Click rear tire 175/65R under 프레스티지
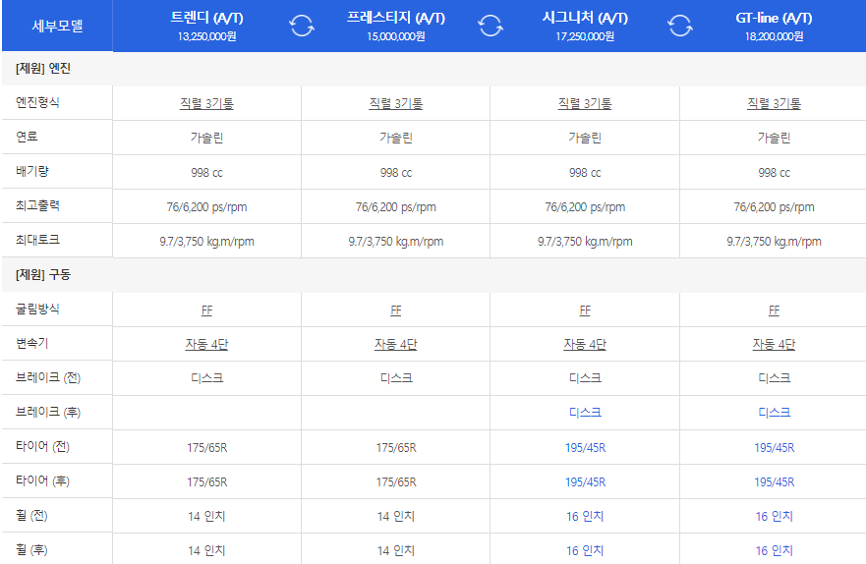Image resolution: width=866 pixels, height=564 pixels. pyautogui.click(x=396, y=481)
